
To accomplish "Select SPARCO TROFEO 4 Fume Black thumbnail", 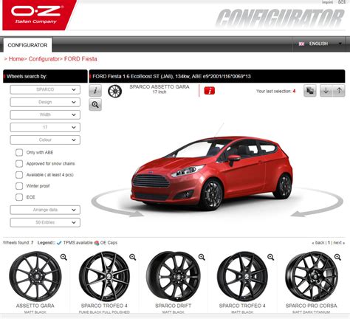I will click(x=104, y=276).
